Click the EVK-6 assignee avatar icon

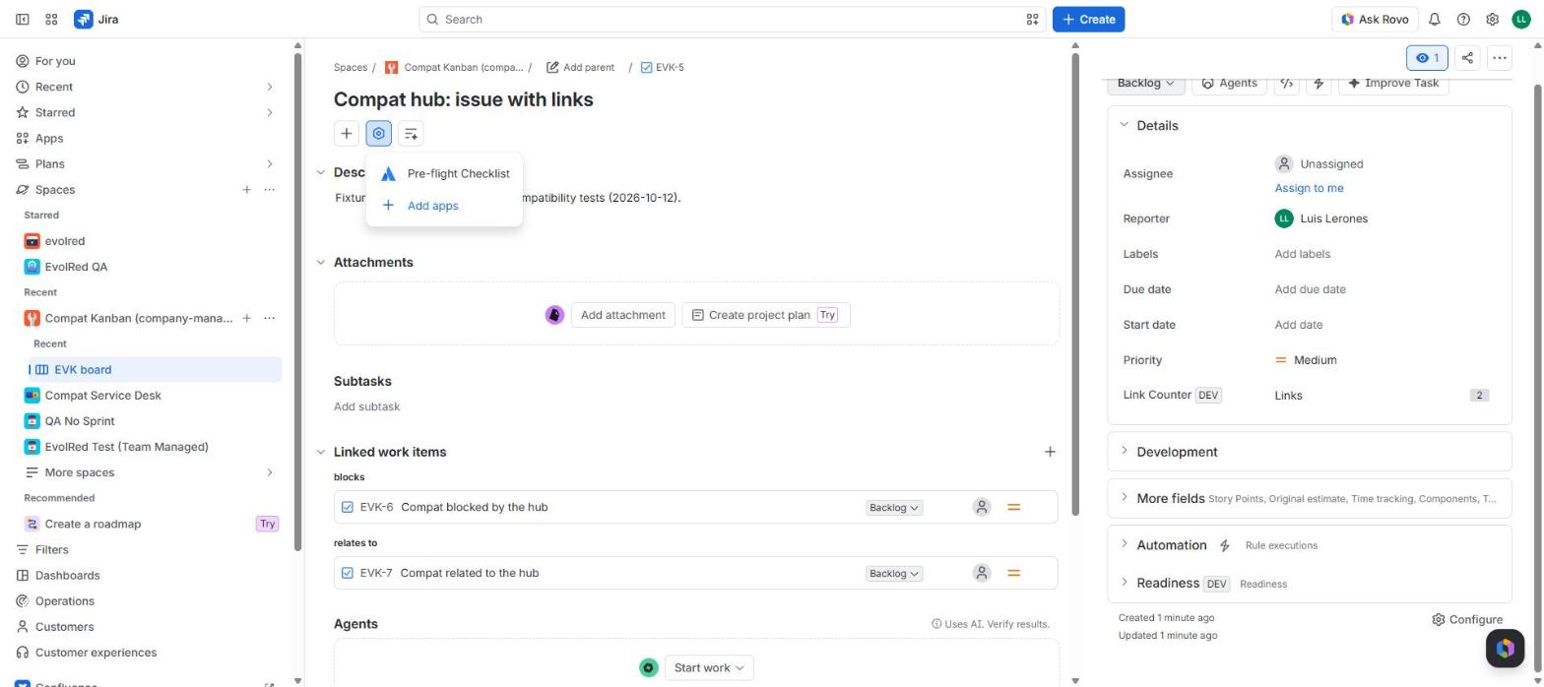pyautogui.click(x=981, y=507)
